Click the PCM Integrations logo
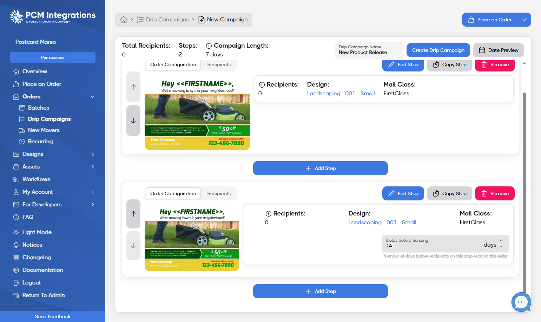Screen dimensions: 541x322 (53, 16)
